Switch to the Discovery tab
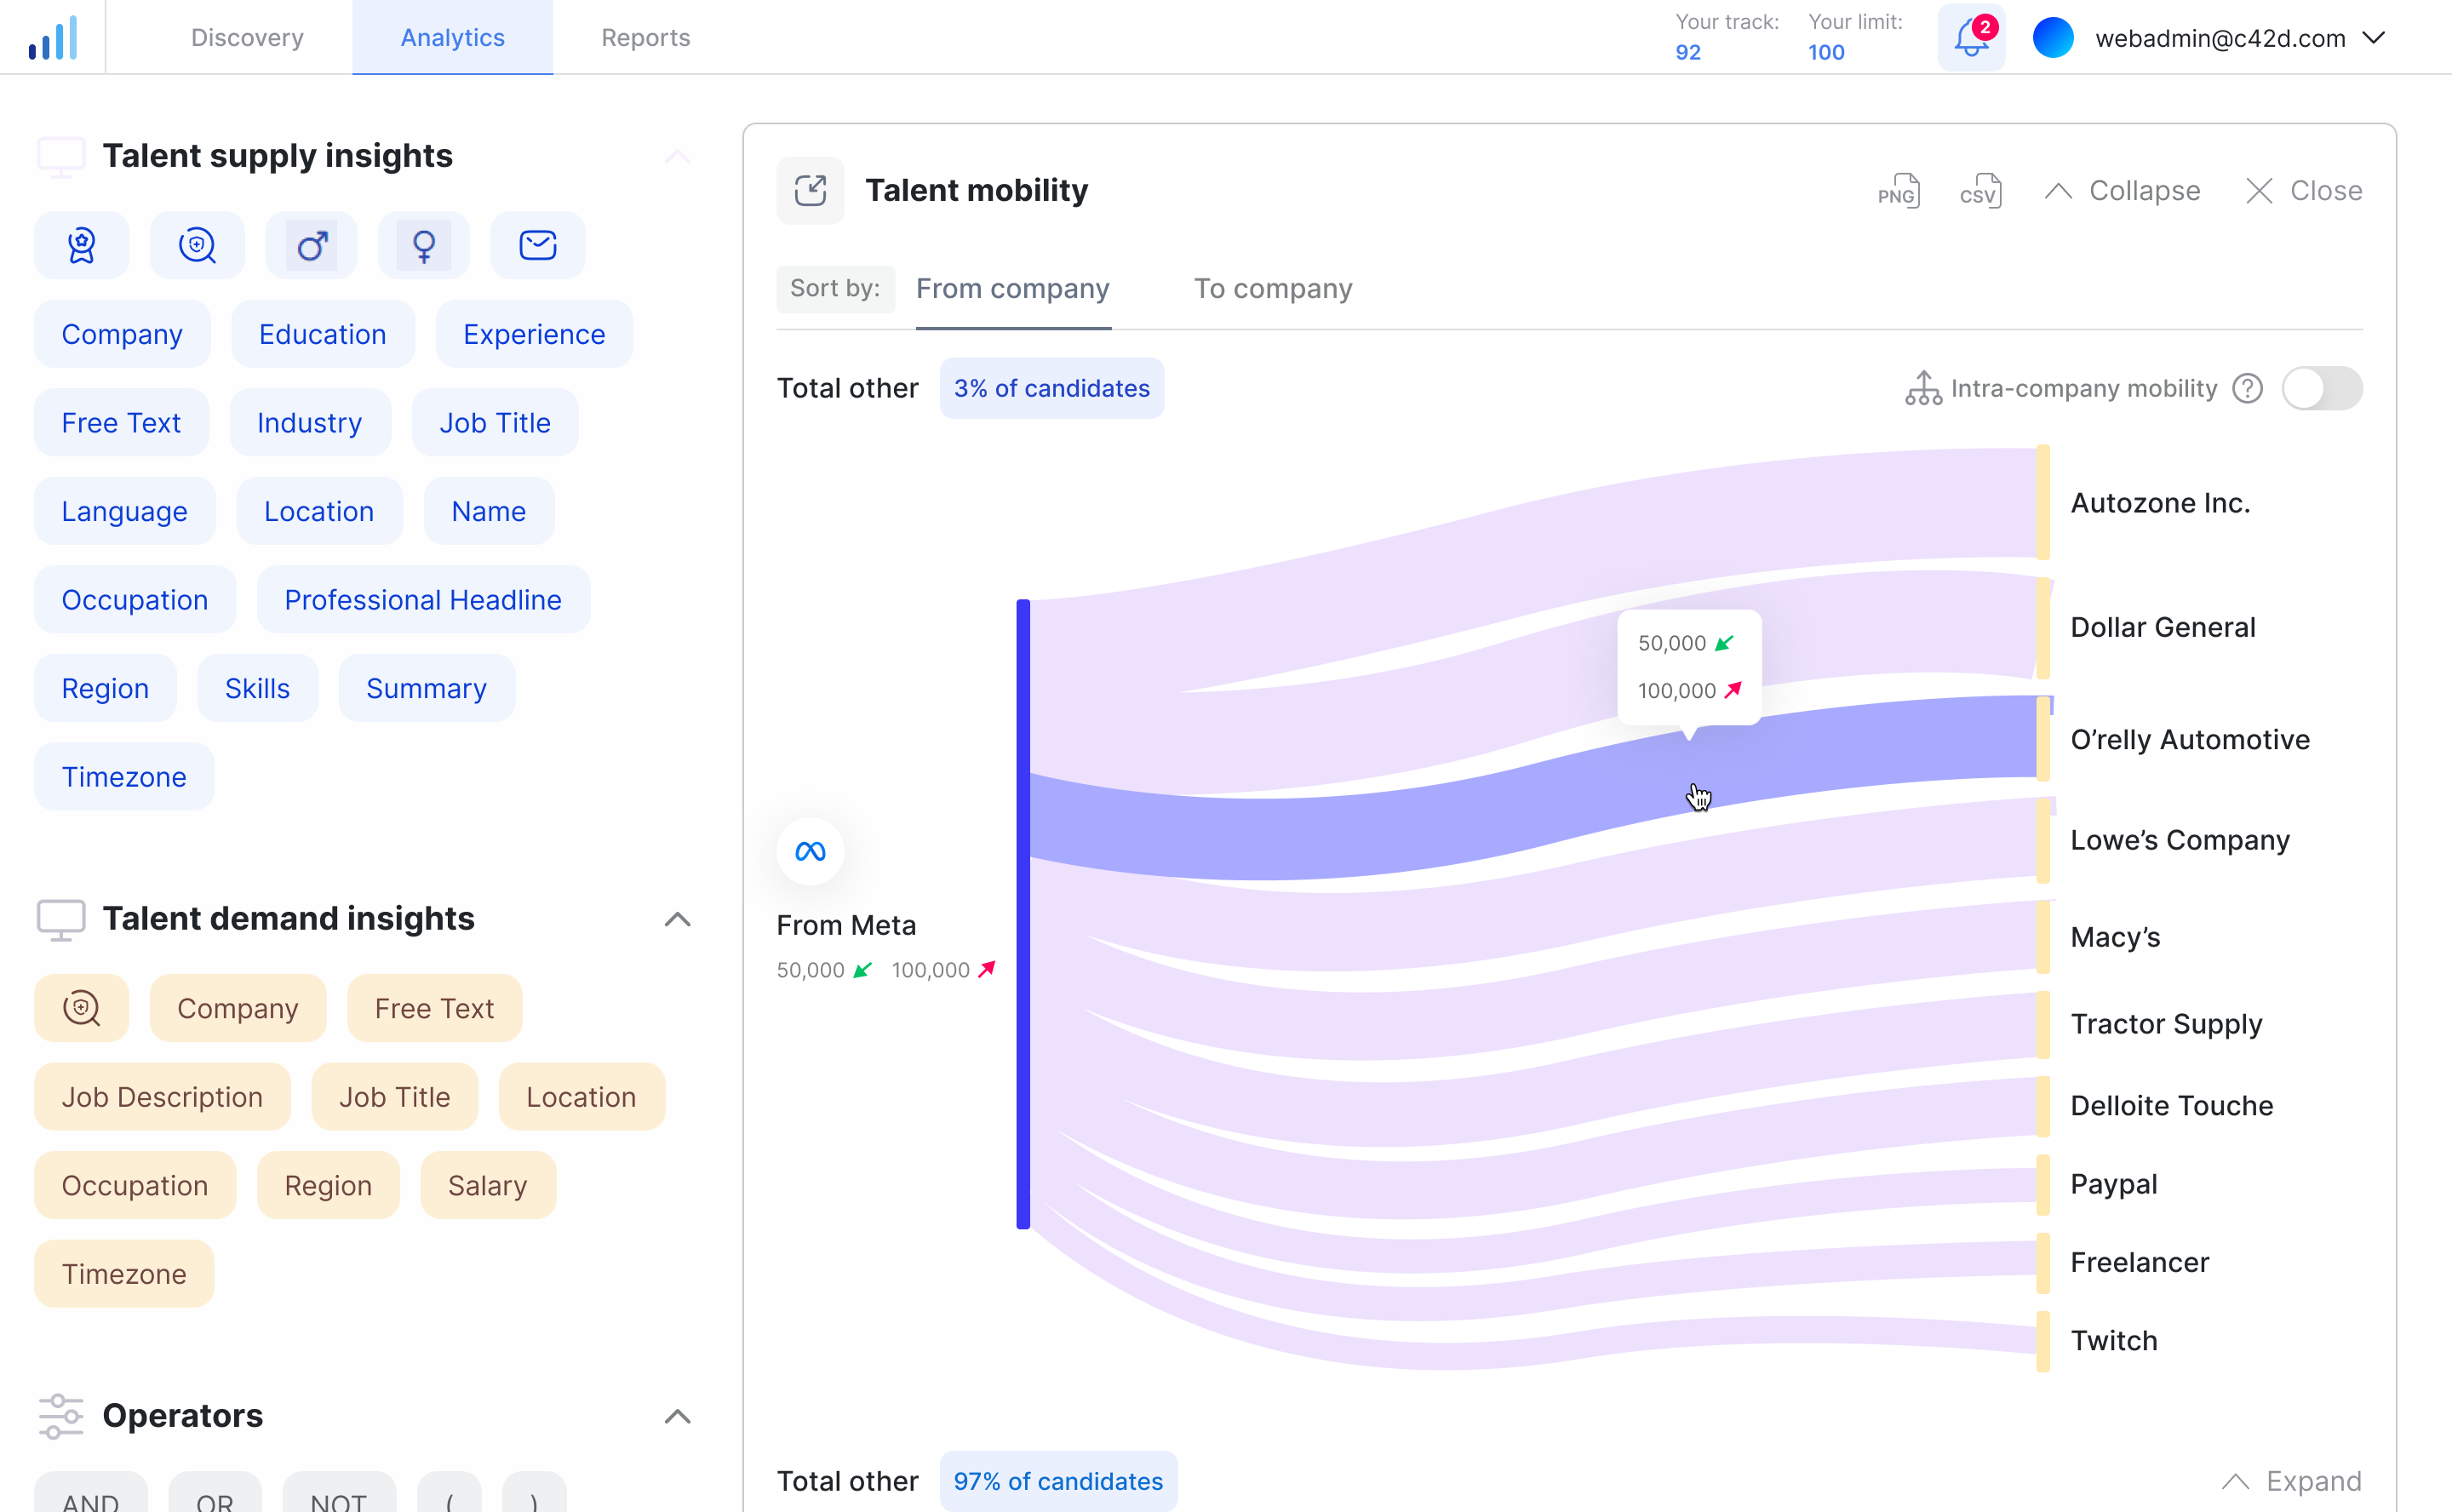This screenshot has height=1512, width=2452. [247, 38]
